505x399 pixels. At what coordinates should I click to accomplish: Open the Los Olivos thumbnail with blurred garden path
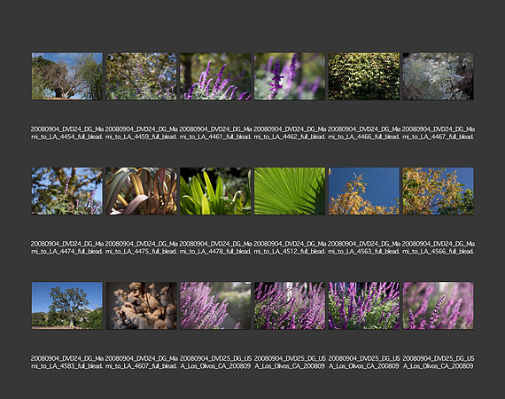click(x=215, y=306)
